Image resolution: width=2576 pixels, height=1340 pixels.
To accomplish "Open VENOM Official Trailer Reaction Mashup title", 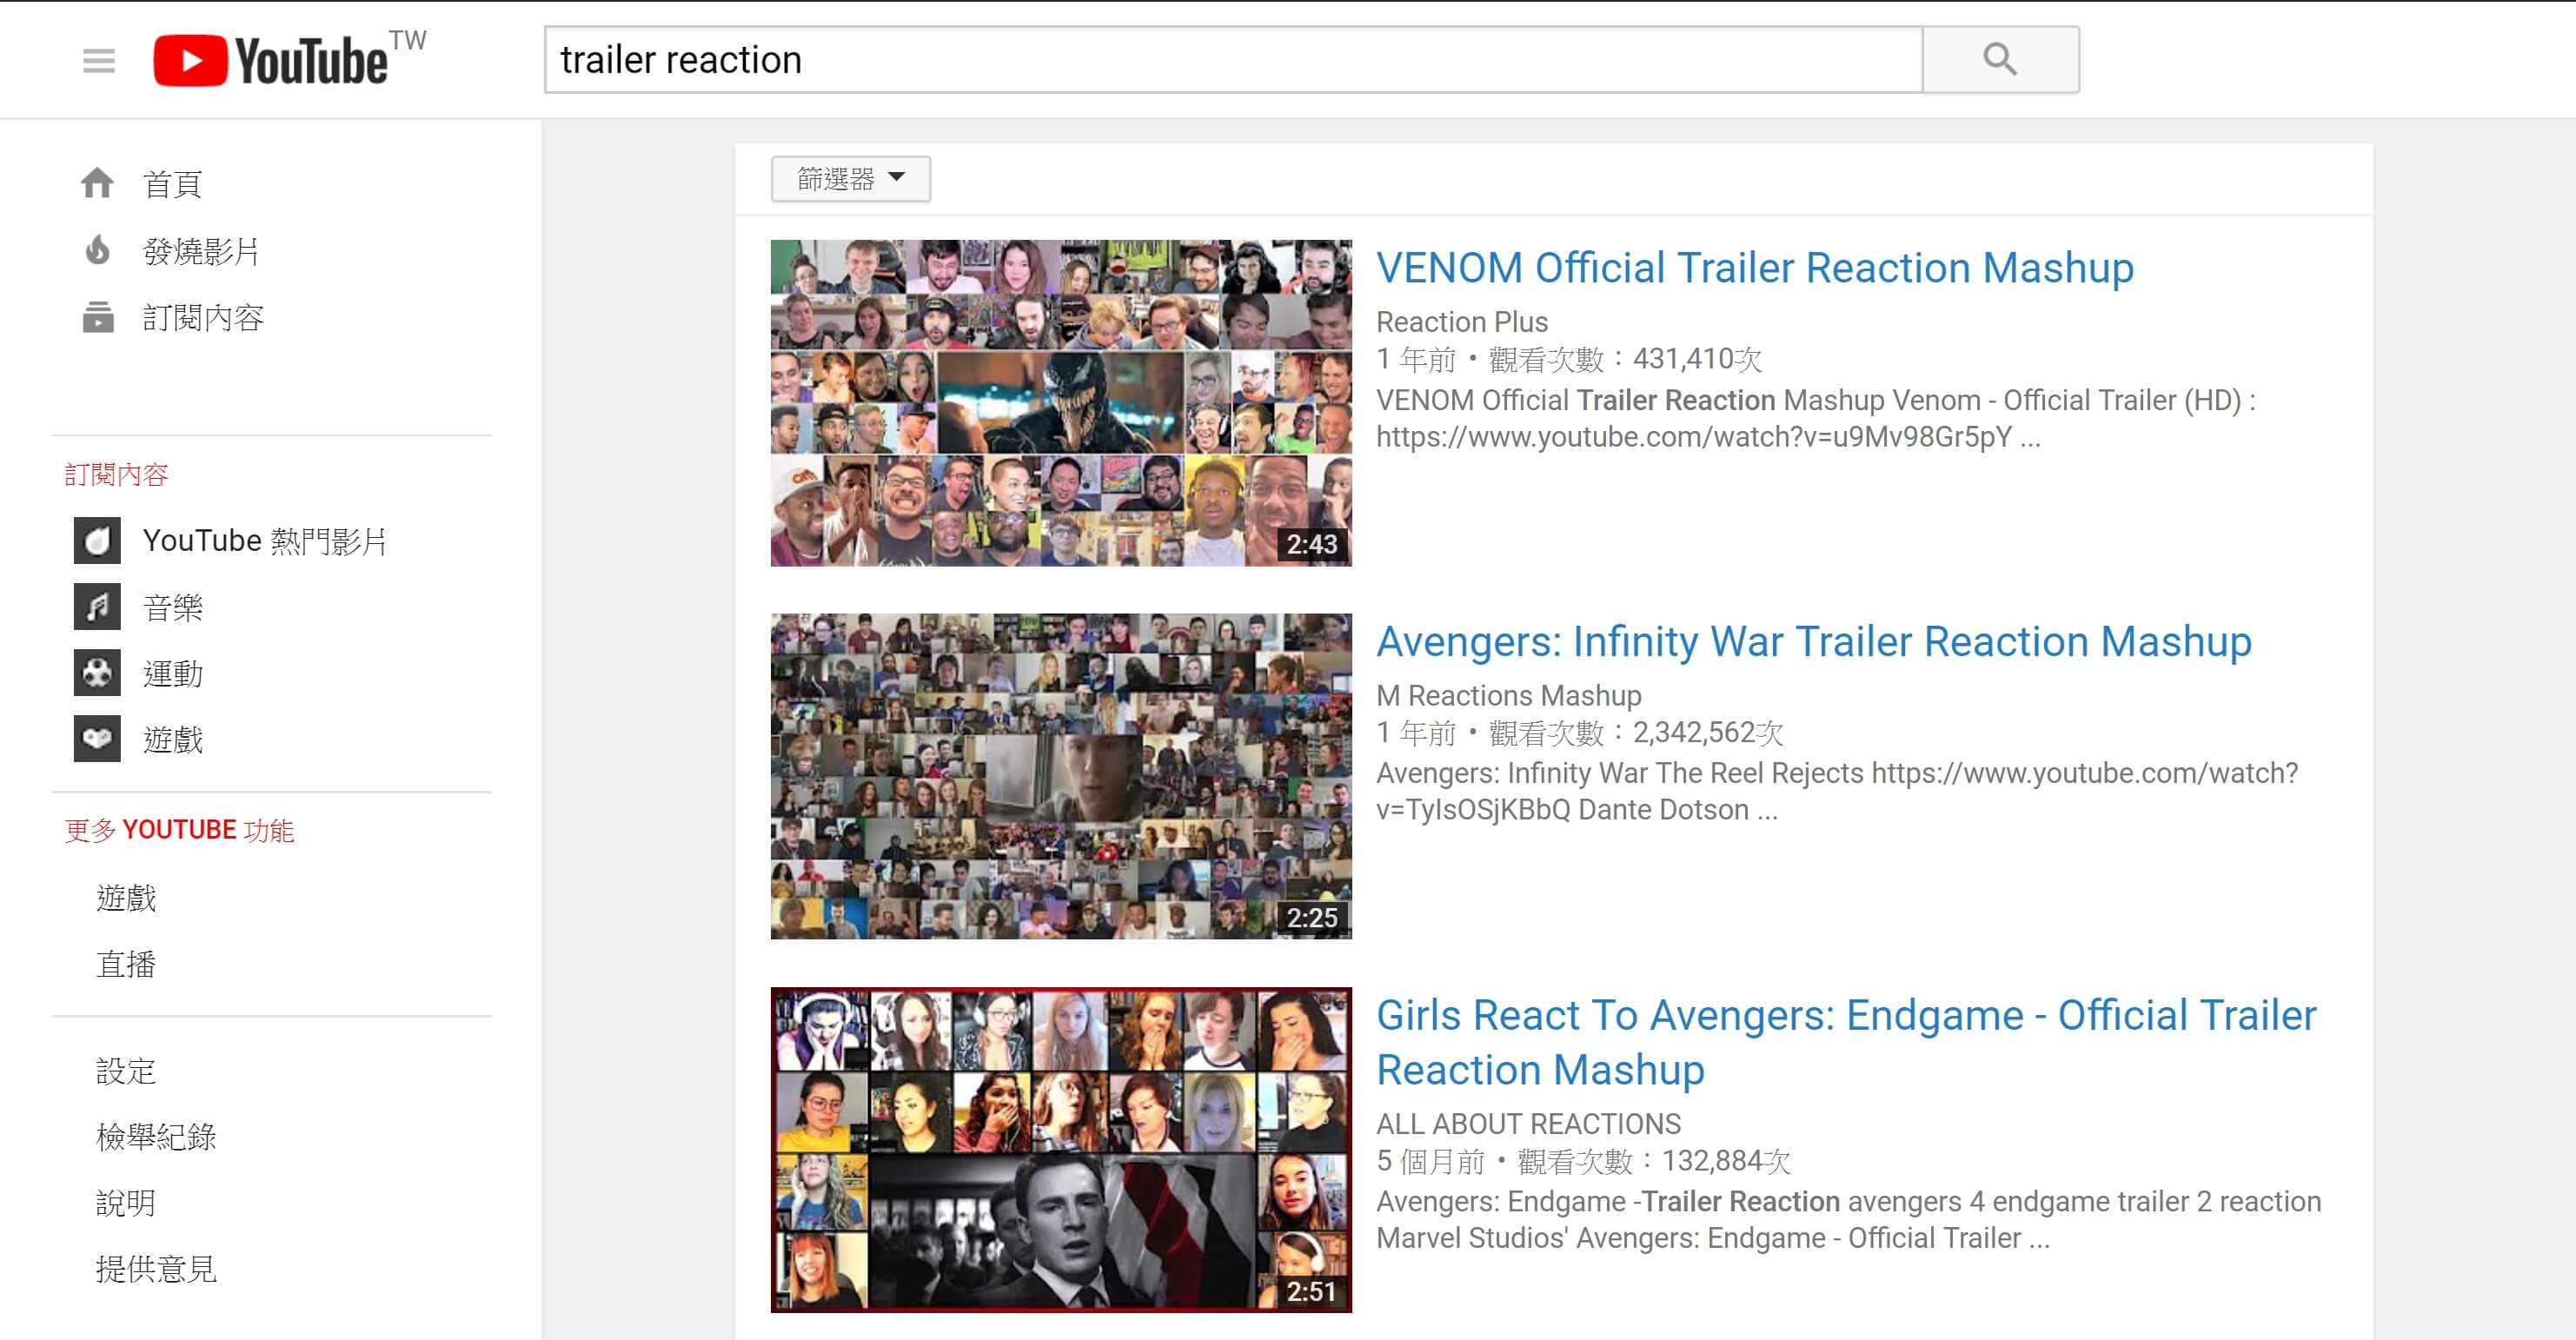I will 1754,268.
